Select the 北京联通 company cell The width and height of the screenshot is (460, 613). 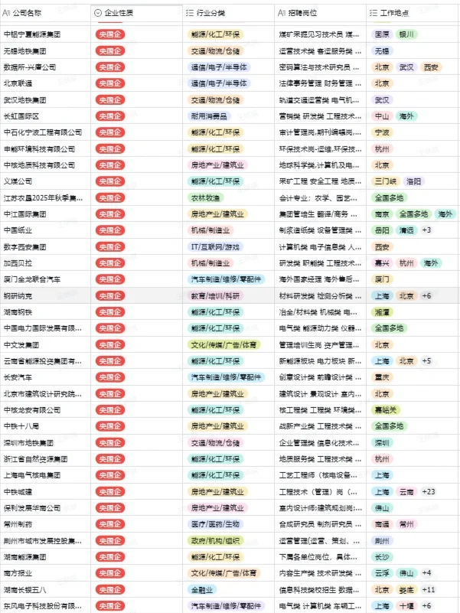click(x=45, y=83)
